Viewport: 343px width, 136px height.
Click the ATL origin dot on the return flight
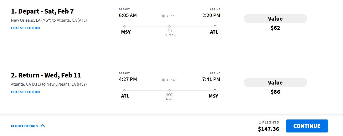pyautogui.click(x=124, y=90)
